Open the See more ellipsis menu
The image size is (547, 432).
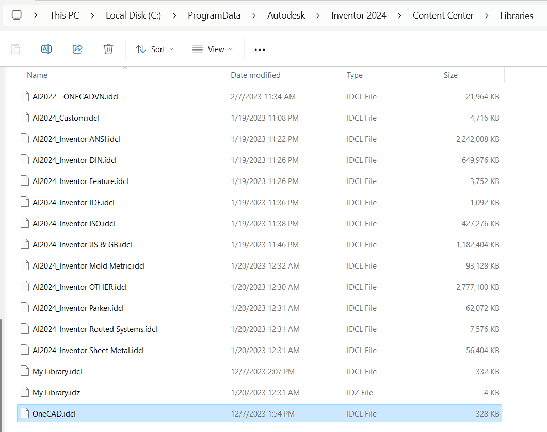tap(260, 49)
